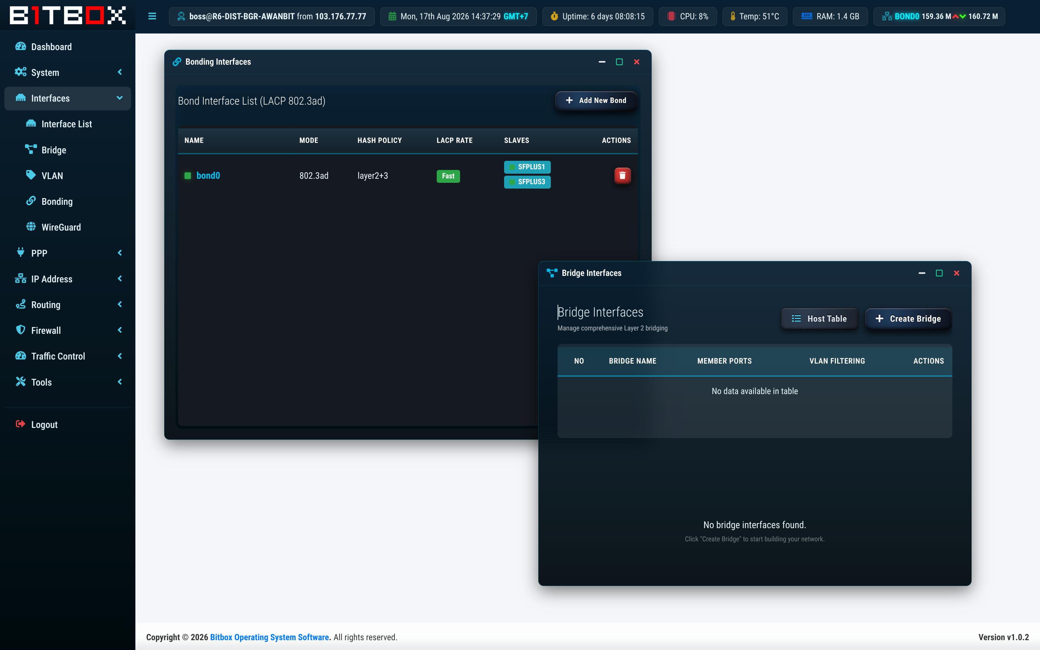The height and width of the screenshot is (650, 1040).
Task: Click the user icon beside boss@R6-DIST-BGR-AWANBIT
Action: [181, 16]
